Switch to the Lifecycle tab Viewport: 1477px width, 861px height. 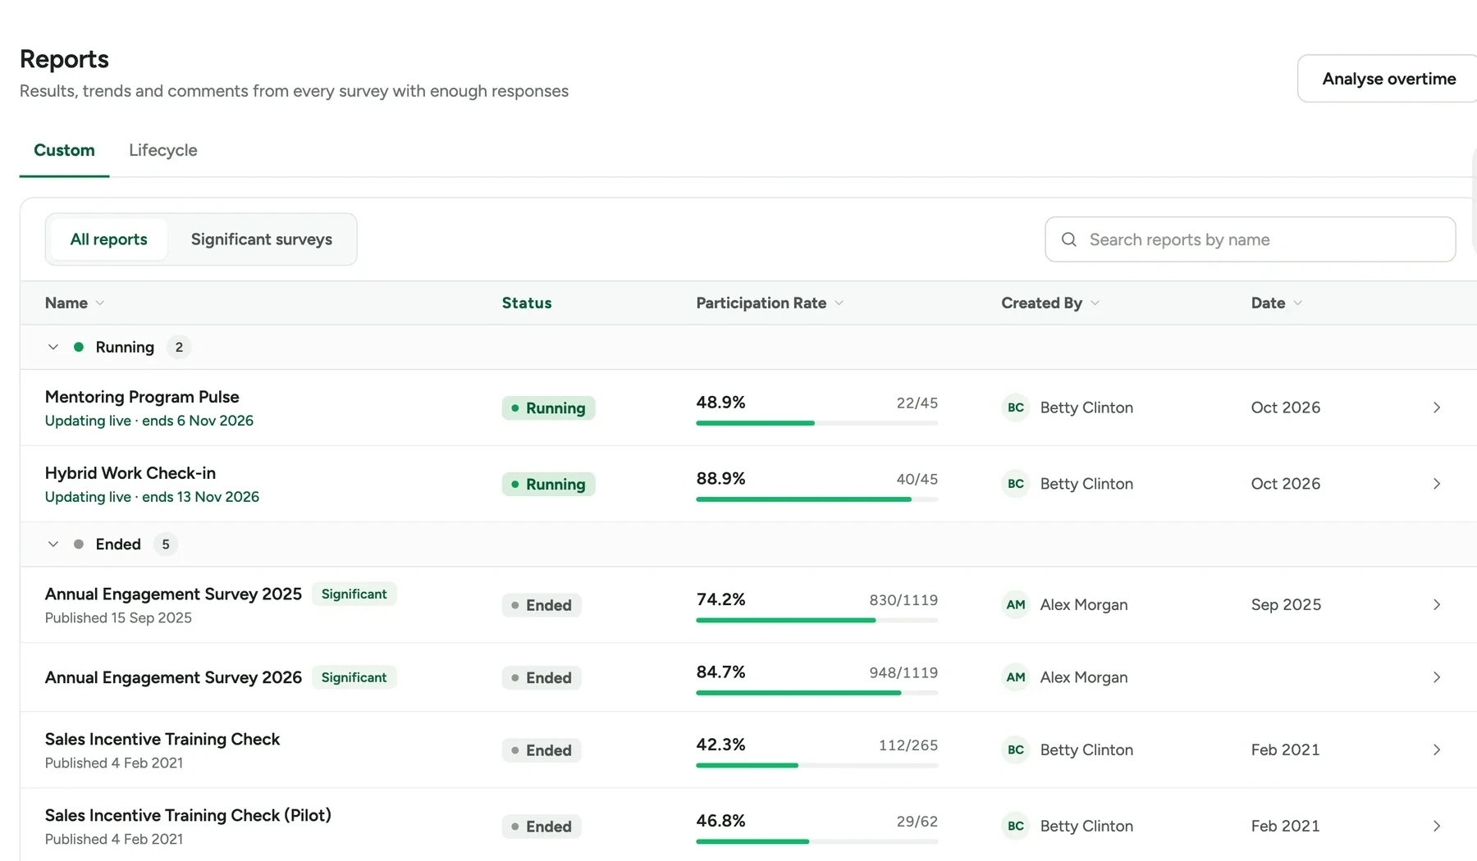click(163, 150)
